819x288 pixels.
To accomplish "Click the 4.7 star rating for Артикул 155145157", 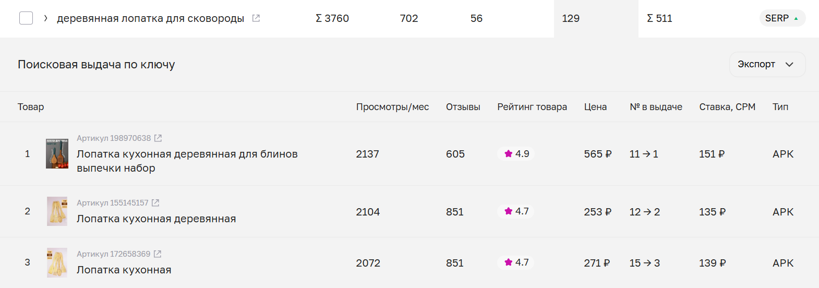I will [516, 211].
